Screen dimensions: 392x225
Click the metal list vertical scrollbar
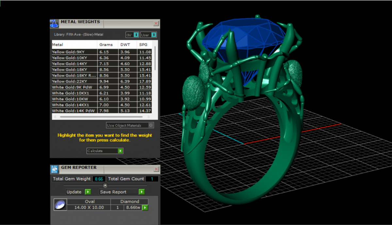point(155,58)
